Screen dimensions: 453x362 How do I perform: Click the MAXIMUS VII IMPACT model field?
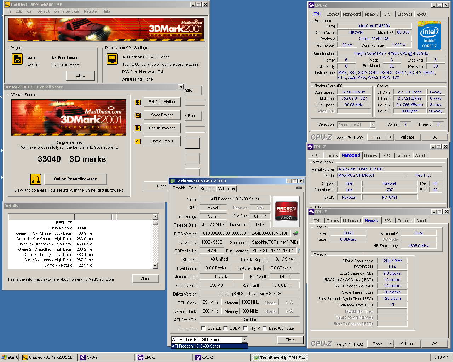[x=371, y=176]
